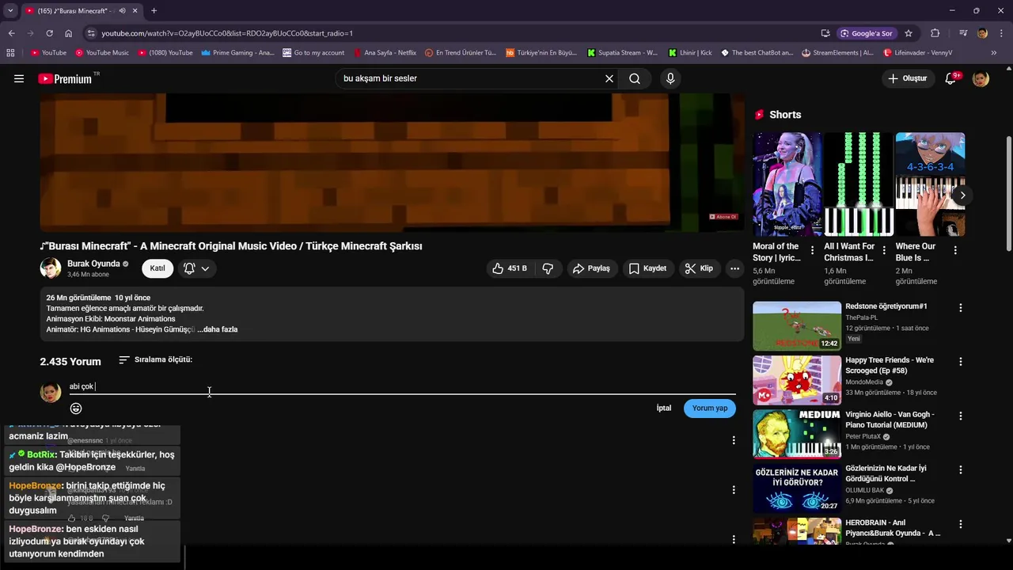Open browser home page button
This screenshot has width=1013, height=570.
pyautogui.click(x=68, y=33)
